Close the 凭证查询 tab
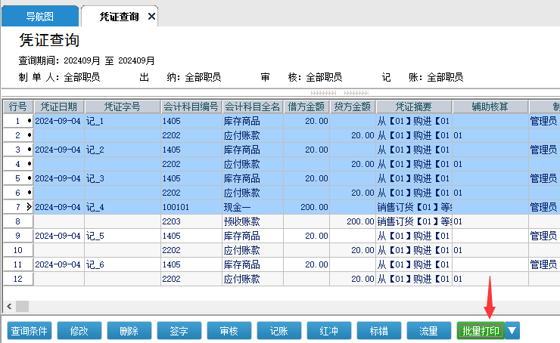The width and height of the screenshot is (560, 343). pyautogui.click(x=151, y=16)
